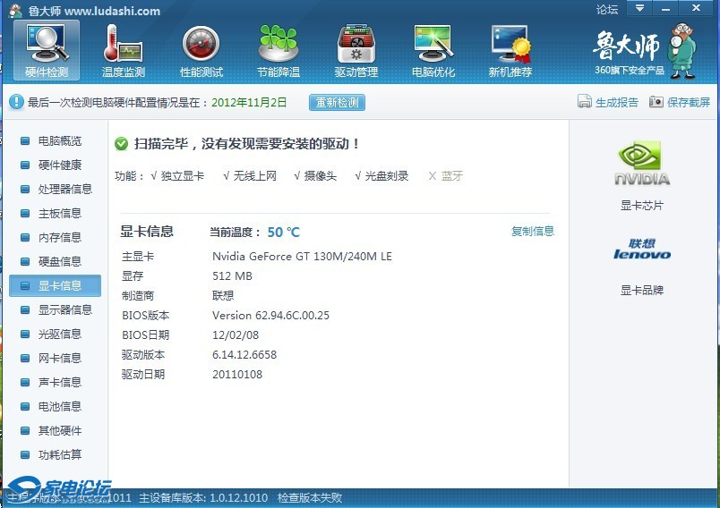Go to 驱动管理 driver management
720x508 pixels.
356,50
